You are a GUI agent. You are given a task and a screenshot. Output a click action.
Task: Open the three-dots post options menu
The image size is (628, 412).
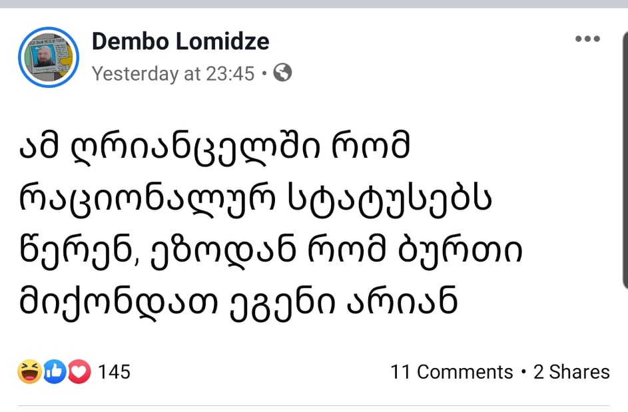pos(587,39)
